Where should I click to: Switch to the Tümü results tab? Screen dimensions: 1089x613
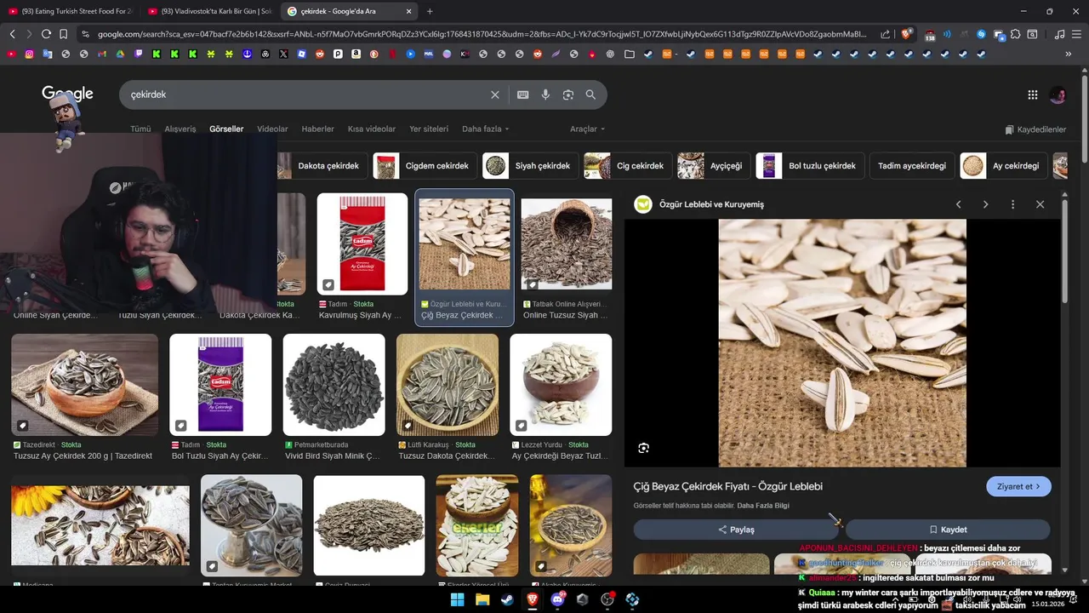(140, 129)
